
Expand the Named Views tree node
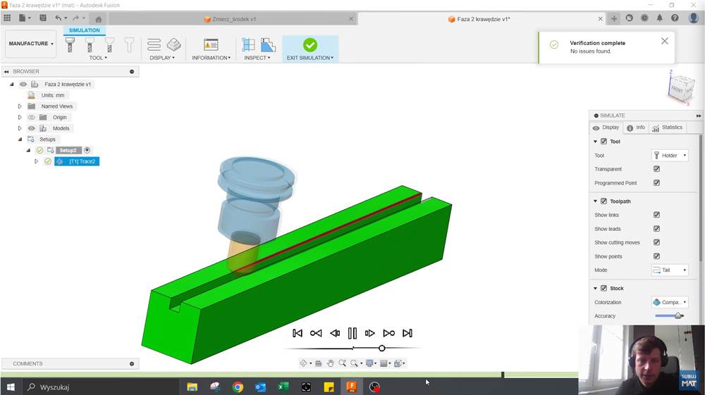tap(20, 106)
